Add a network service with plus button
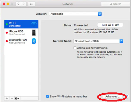The height and width of the screenshot is (102, 131). click(7, 98)
